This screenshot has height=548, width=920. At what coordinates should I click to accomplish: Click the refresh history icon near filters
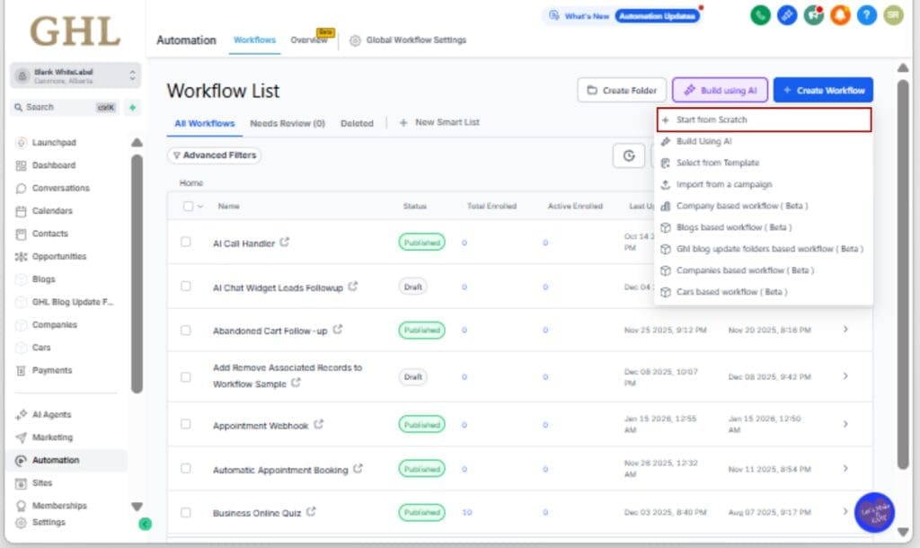click(x=629, y=155)
